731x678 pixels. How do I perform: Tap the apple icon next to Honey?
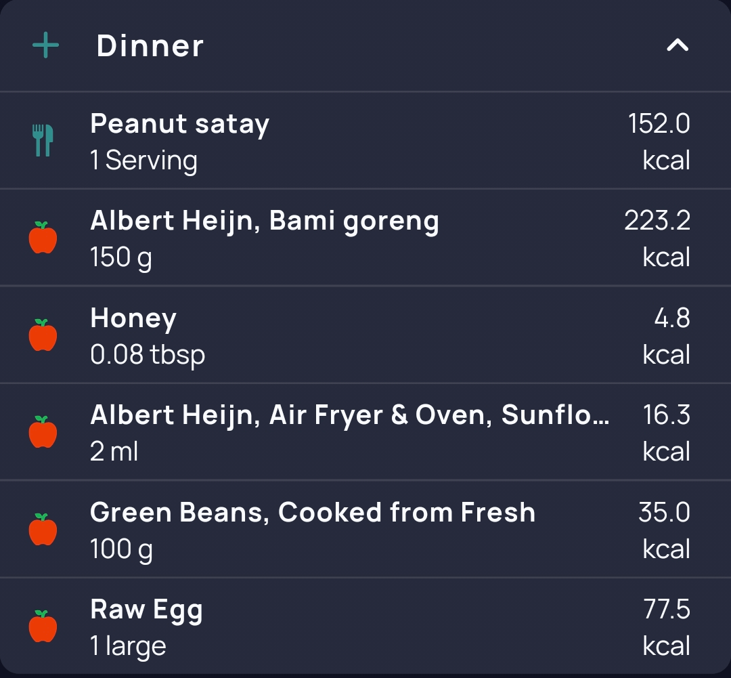(x=43, y=335)
